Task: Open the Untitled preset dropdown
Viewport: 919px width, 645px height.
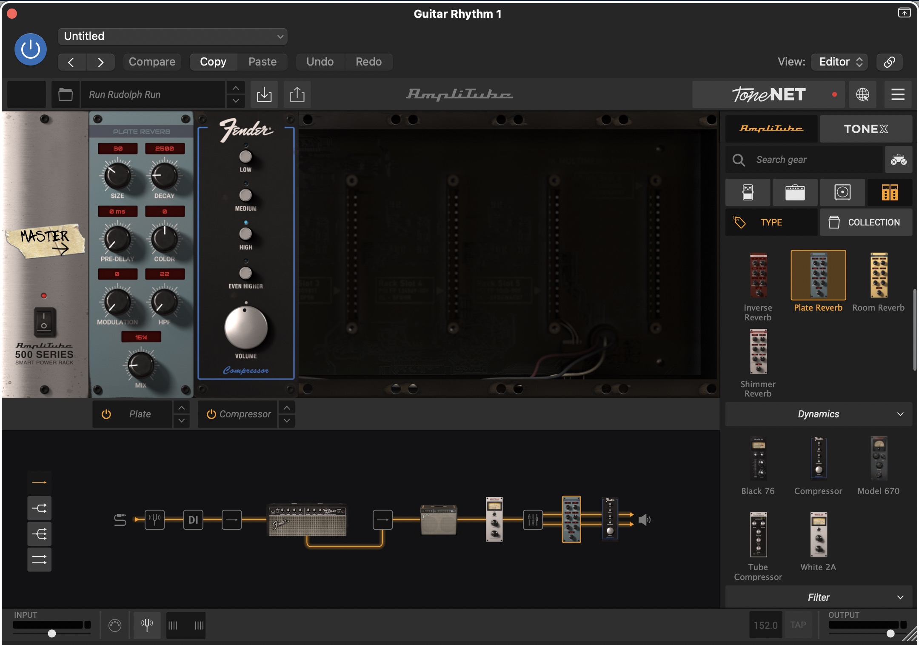Action: [172, 37]
